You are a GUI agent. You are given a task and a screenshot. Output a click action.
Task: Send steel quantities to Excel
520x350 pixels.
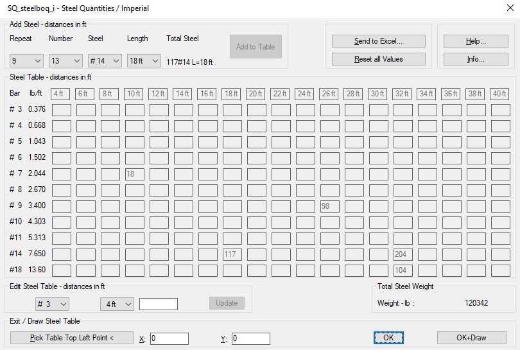[x=378, y=41]
